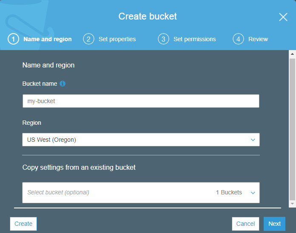The height and width of the screenshot is (233, 296).
Task: Click the Cancel button
Action: (245, 224)
